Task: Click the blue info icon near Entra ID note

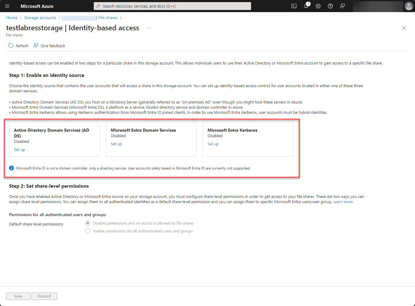Action: click(11, 168)
